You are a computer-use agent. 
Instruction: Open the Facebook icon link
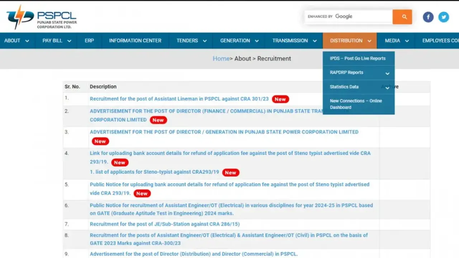pyautogui.click(x=428, y=17)
